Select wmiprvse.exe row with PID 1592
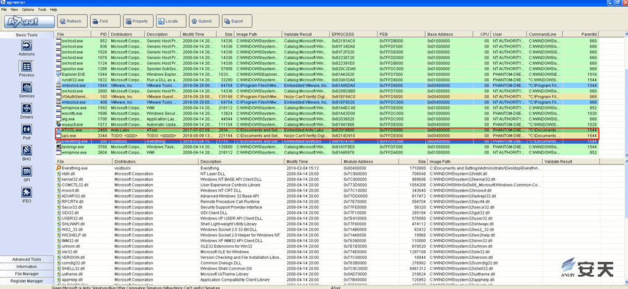Image resolution: width=628 pixels, height=289 pixels. tap(327, 108)
